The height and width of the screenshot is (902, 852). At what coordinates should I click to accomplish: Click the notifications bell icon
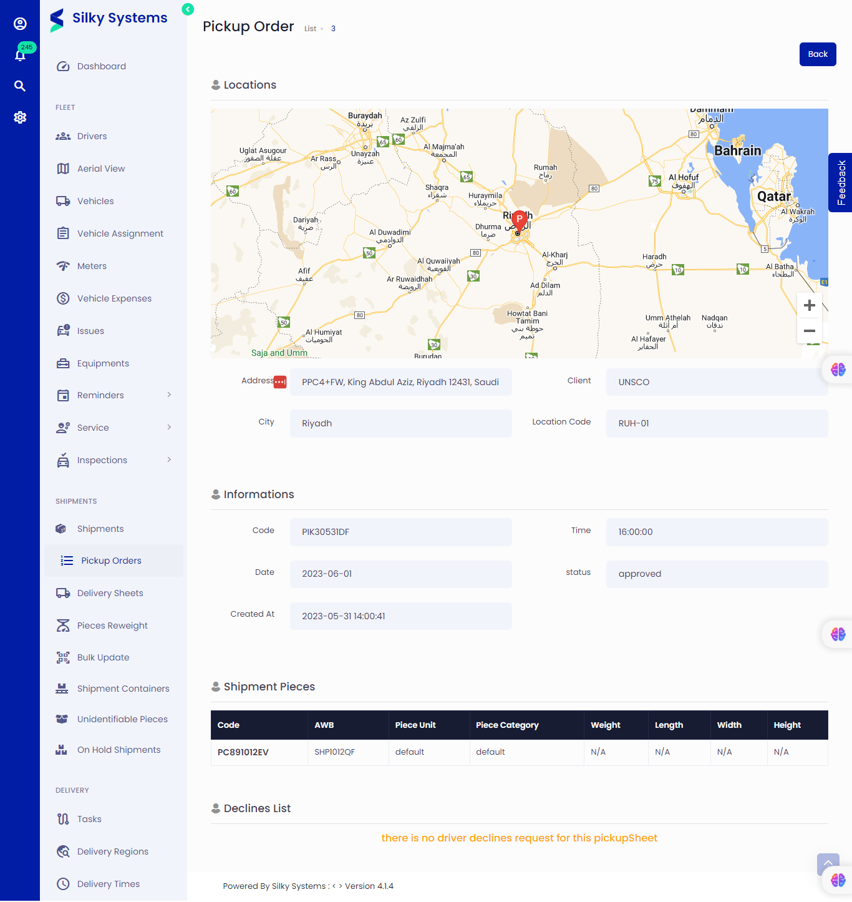[x=20, y=56]
